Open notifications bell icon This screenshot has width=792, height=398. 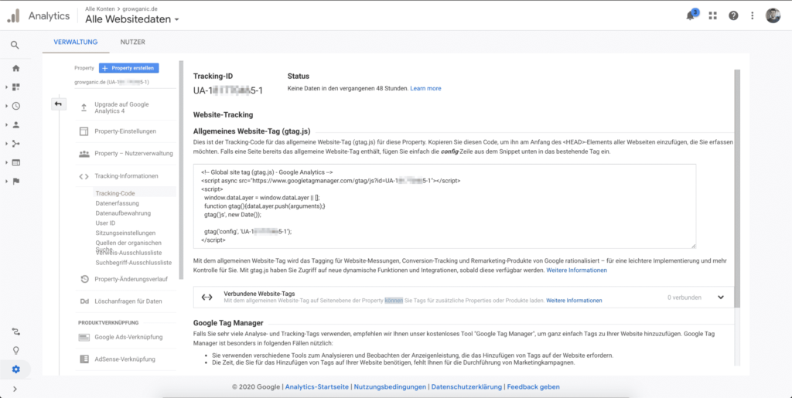(690, 15)
